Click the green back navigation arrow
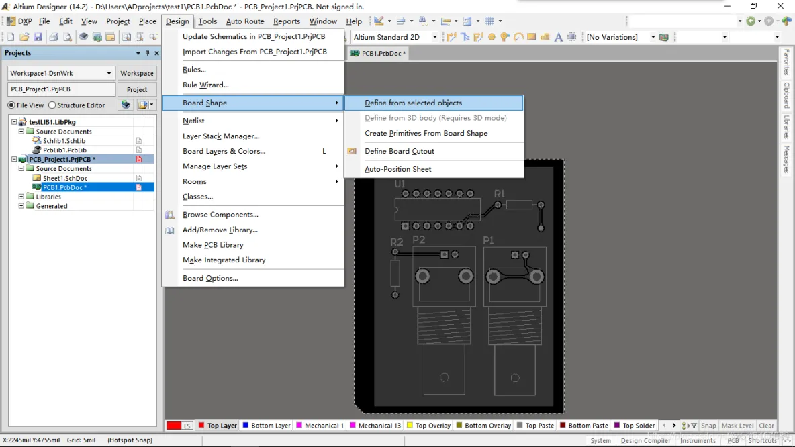 pyautogui.click(x=751, y=21)
